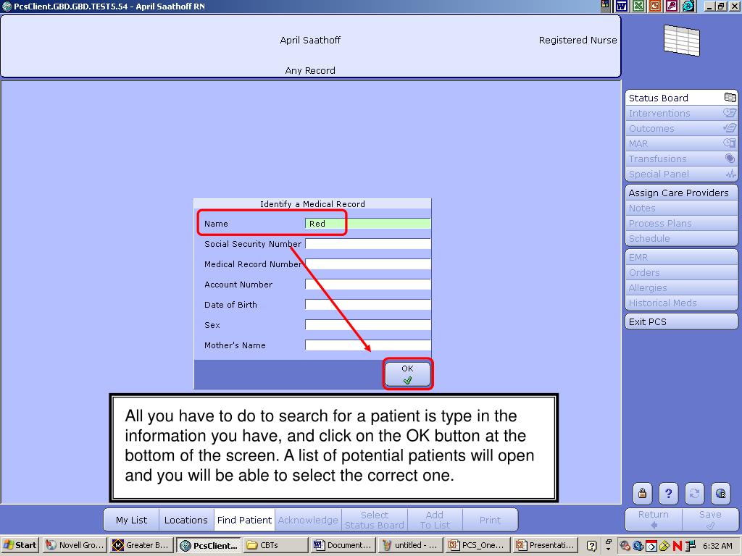The height and width of the screenshot is (556, 742).
Task: Launch Excel from the Office shortcut bar
Action: point(638,6)
